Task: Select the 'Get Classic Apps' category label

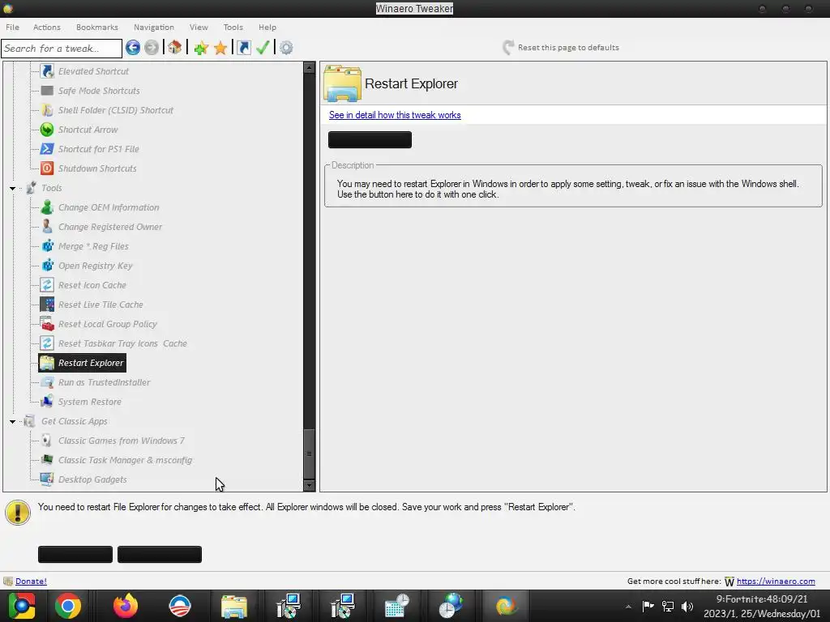Action: 74,421
